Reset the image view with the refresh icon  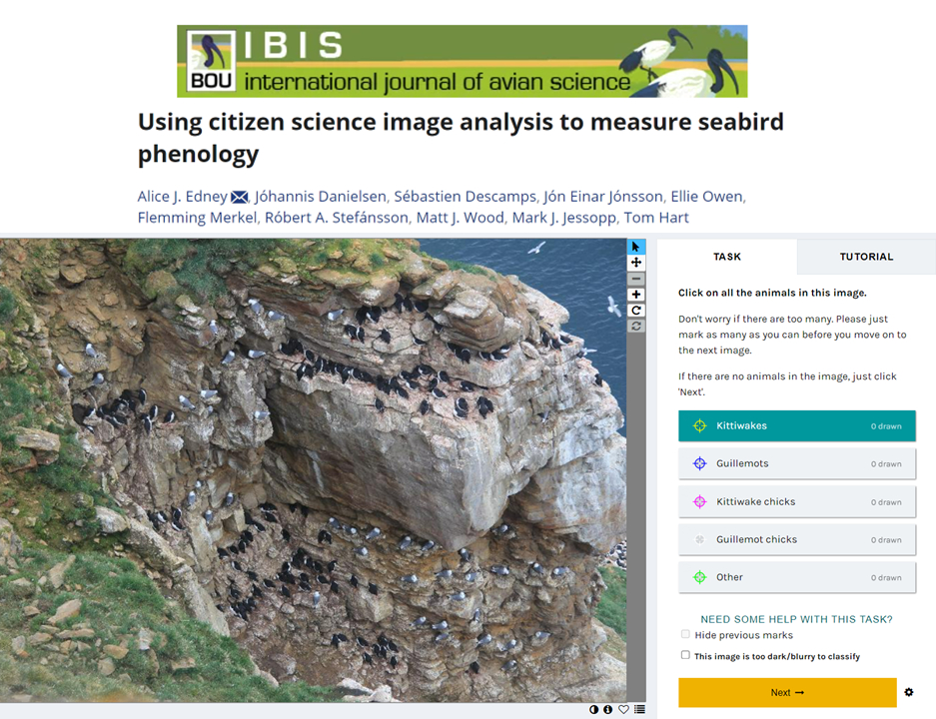636,326
